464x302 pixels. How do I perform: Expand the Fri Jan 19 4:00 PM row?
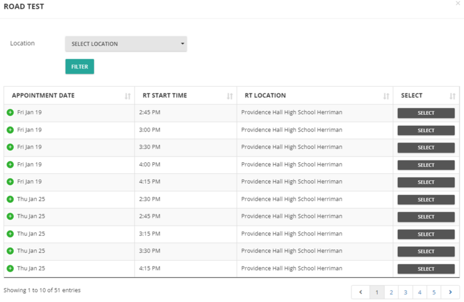click(10, 165)
